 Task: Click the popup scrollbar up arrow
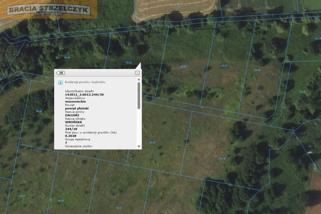(139, 79)
